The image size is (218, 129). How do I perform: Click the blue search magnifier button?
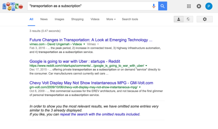coord(162,6)
